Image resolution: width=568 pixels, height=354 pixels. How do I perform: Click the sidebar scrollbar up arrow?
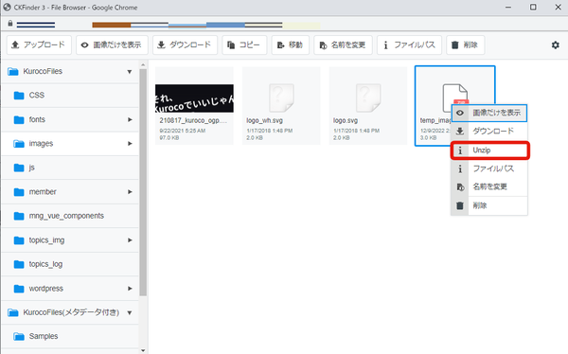[143, 65]
